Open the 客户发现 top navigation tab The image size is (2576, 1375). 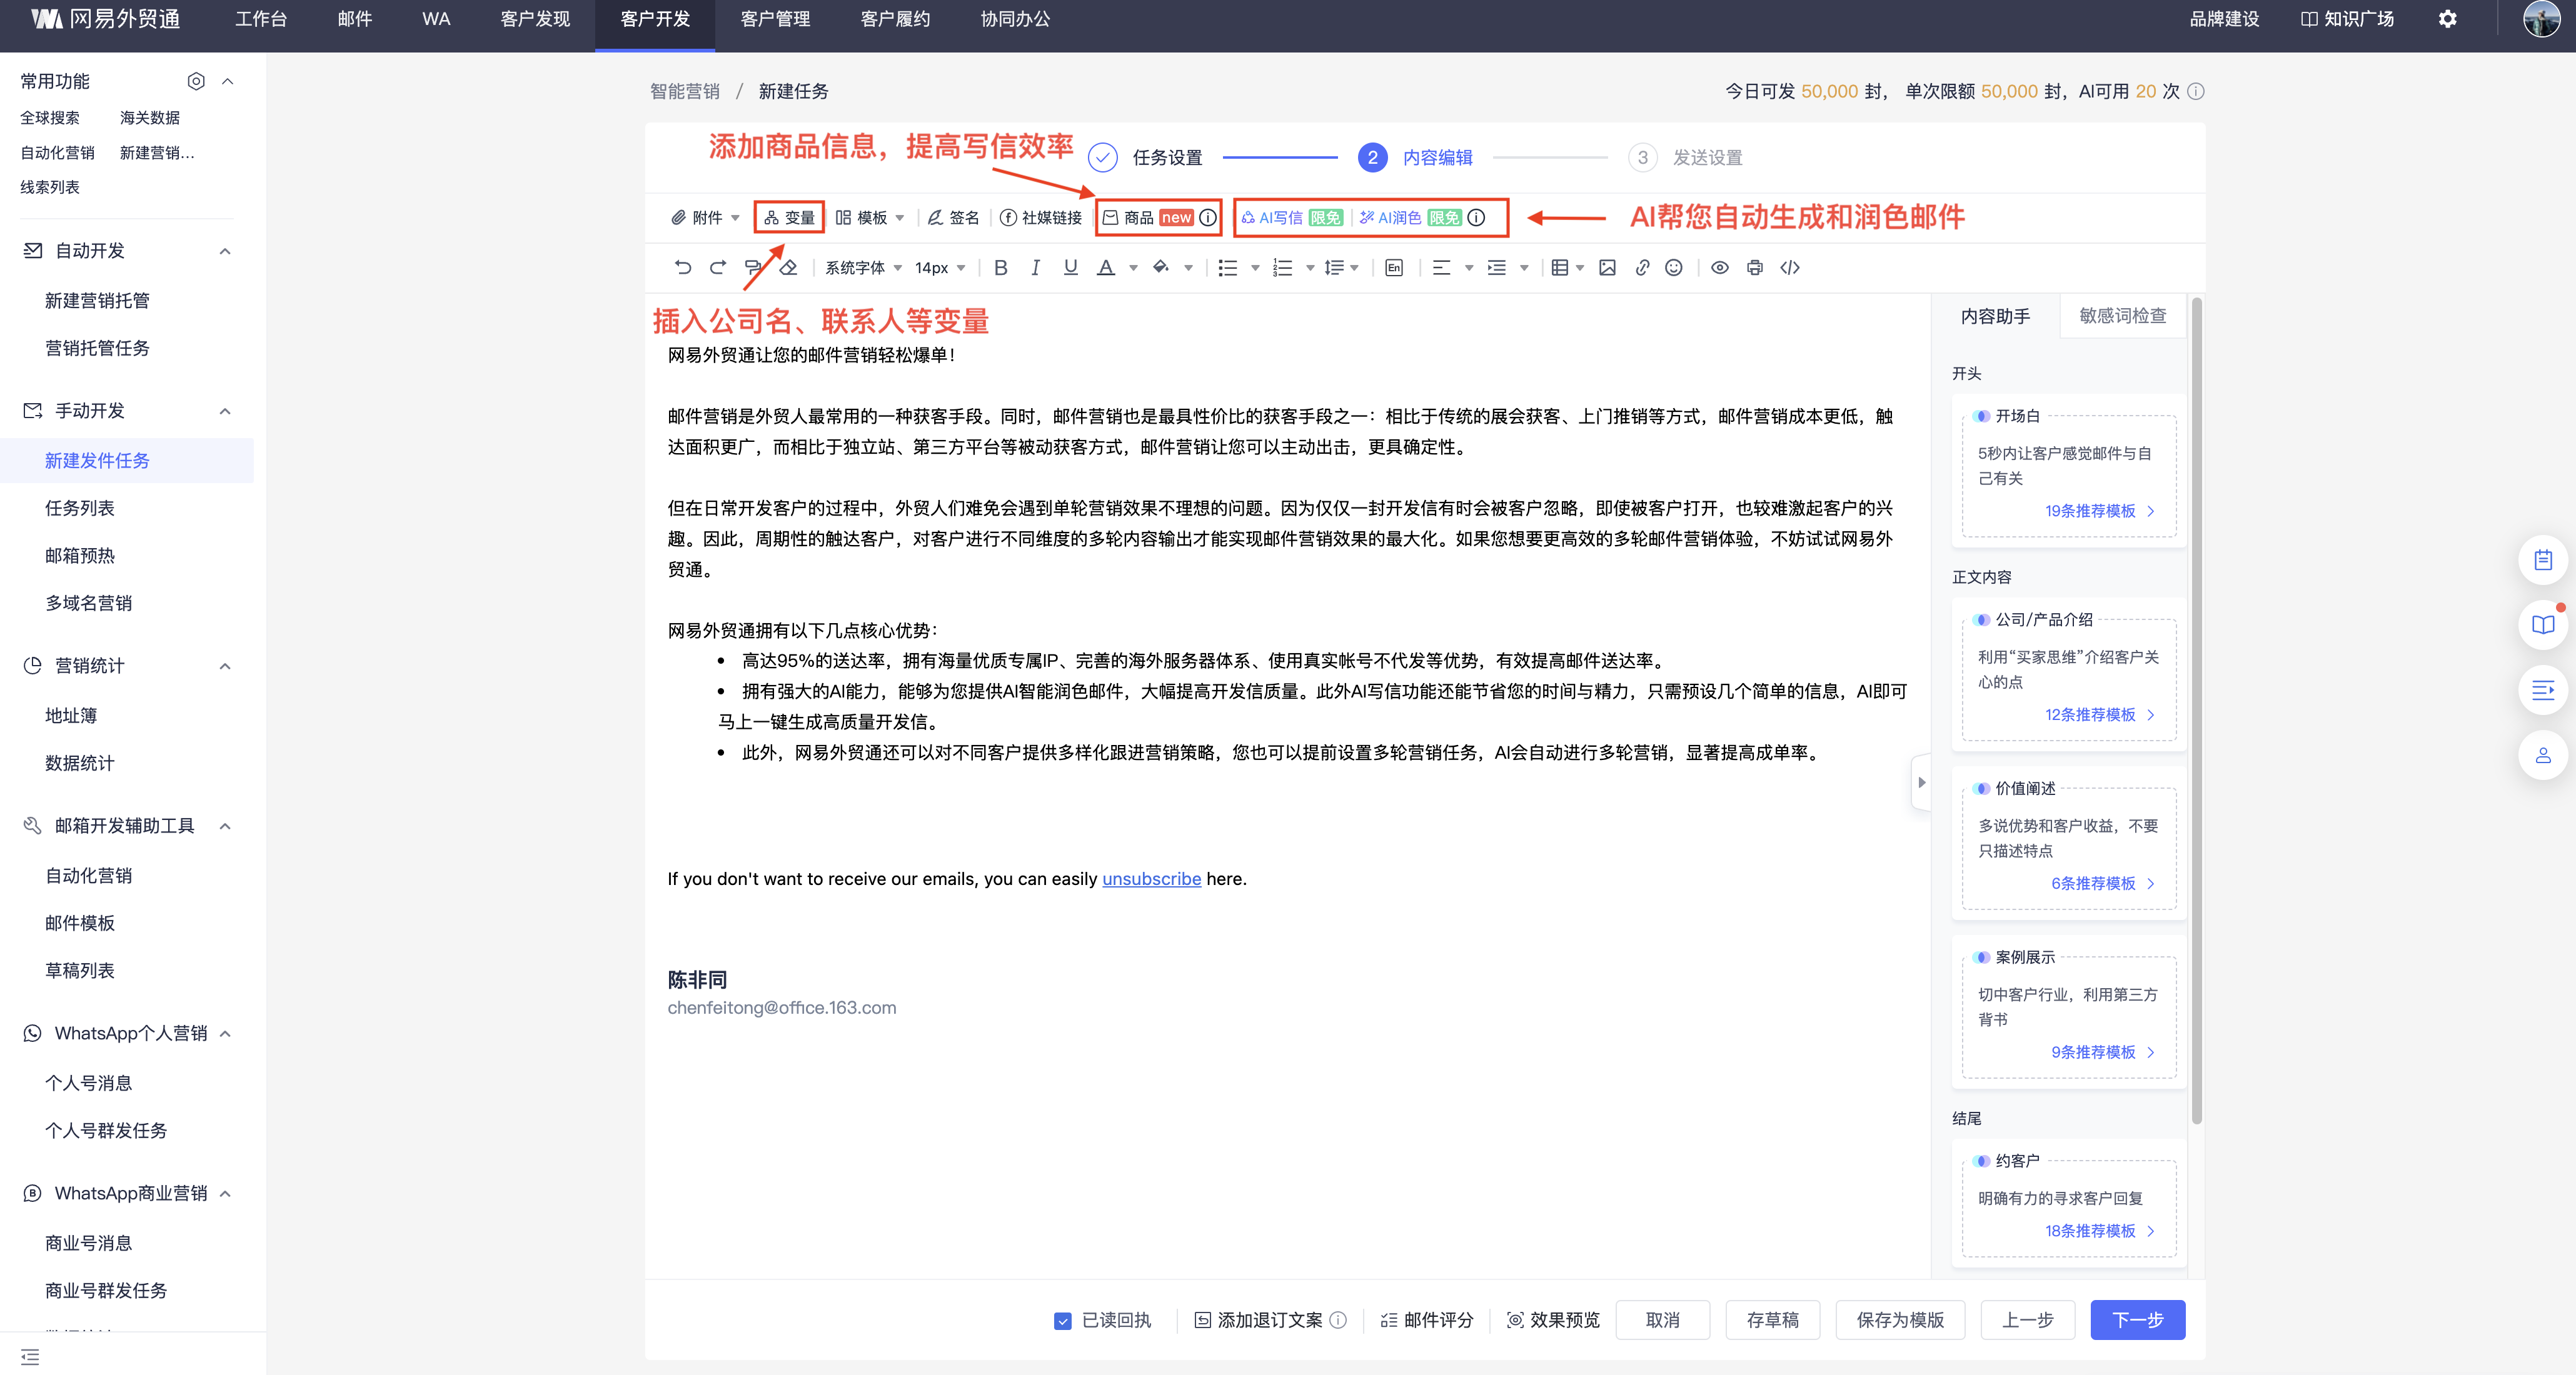point(535,19)
